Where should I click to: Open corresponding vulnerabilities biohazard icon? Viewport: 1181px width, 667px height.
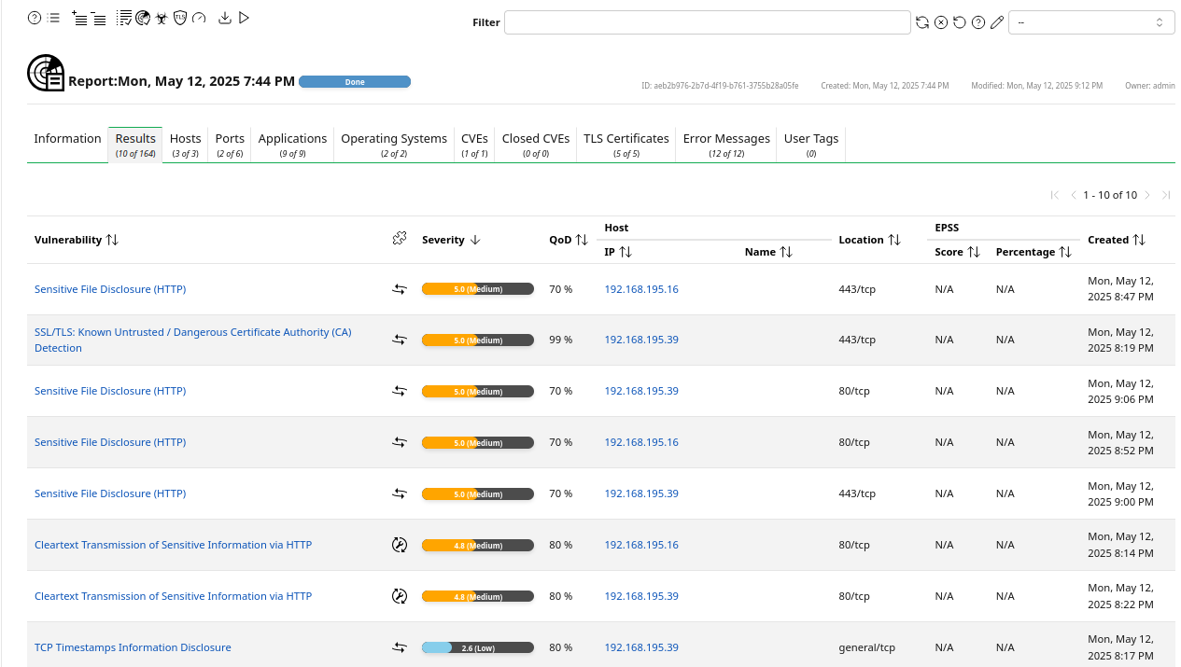coord(162,18)
